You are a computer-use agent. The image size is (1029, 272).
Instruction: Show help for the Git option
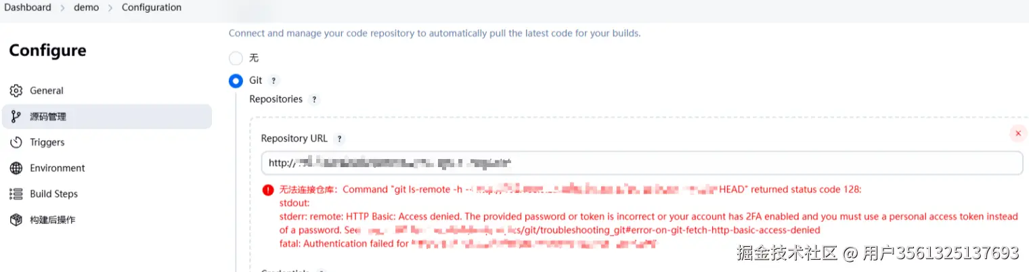tap(273, 81)
